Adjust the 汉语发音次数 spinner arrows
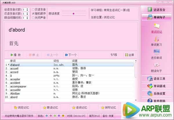Image resolution: width=174 pixels, height=120 pixels. tap(28, 14)
